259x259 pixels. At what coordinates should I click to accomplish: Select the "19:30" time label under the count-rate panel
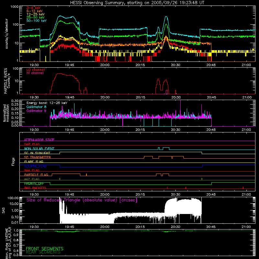pyautogui.click(x=34, y=65)
